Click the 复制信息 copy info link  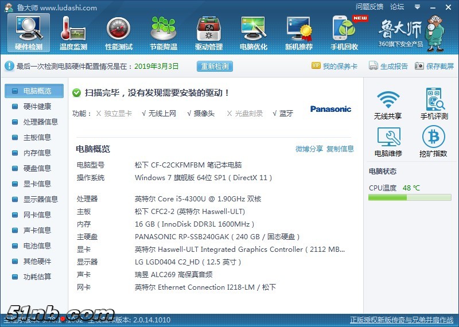tap(340, 149)
